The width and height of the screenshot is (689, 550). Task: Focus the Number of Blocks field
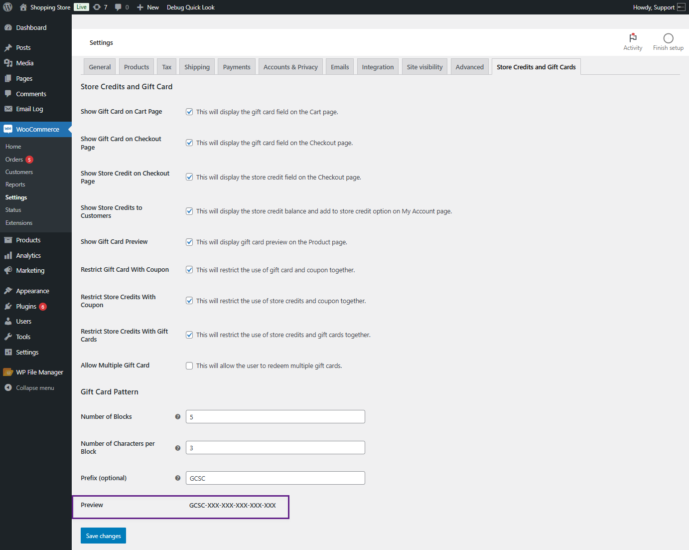tap(276, 417)
